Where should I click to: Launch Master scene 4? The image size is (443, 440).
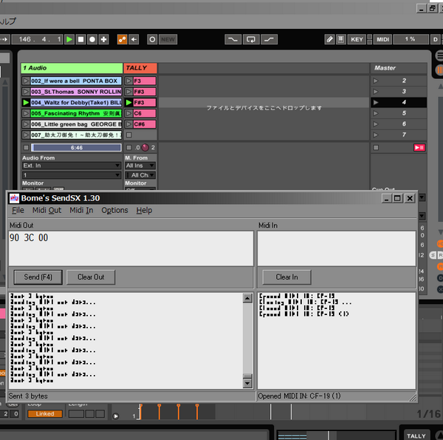tap(376, 103)
